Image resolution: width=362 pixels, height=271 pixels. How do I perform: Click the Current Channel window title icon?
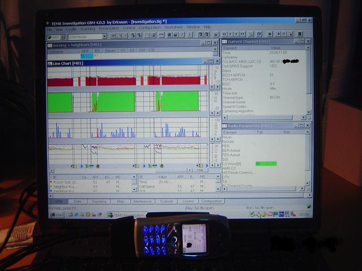(225, 41)
